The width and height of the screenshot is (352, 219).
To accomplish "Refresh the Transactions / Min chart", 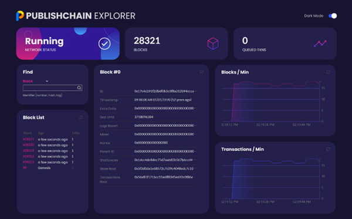I will pos(328,149).
